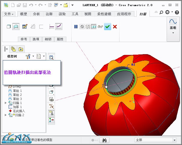Click the verify glasses icon

pyautogui.click(x=100, y=27)
